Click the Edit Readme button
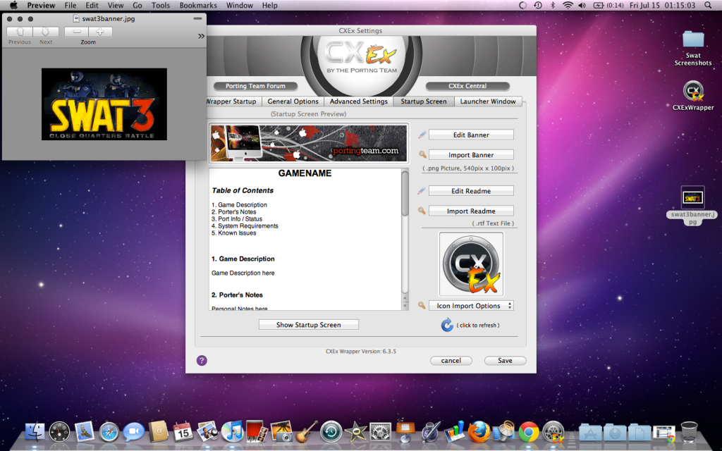 point(471,191)
